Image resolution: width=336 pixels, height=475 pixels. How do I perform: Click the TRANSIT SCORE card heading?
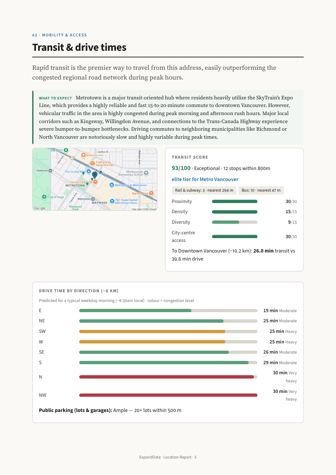pyautogui.click(x=190, y=157)
